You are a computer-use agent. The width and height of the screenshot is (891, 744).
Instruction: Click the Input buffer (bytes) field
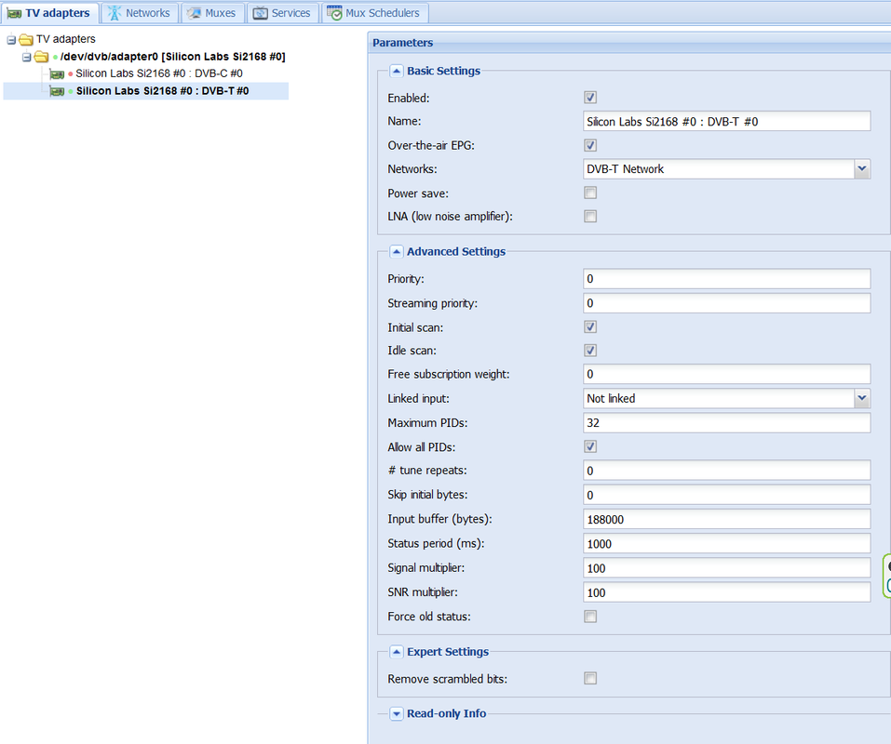coord(727,519)
